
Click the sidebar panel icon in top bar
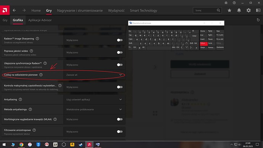258,10
